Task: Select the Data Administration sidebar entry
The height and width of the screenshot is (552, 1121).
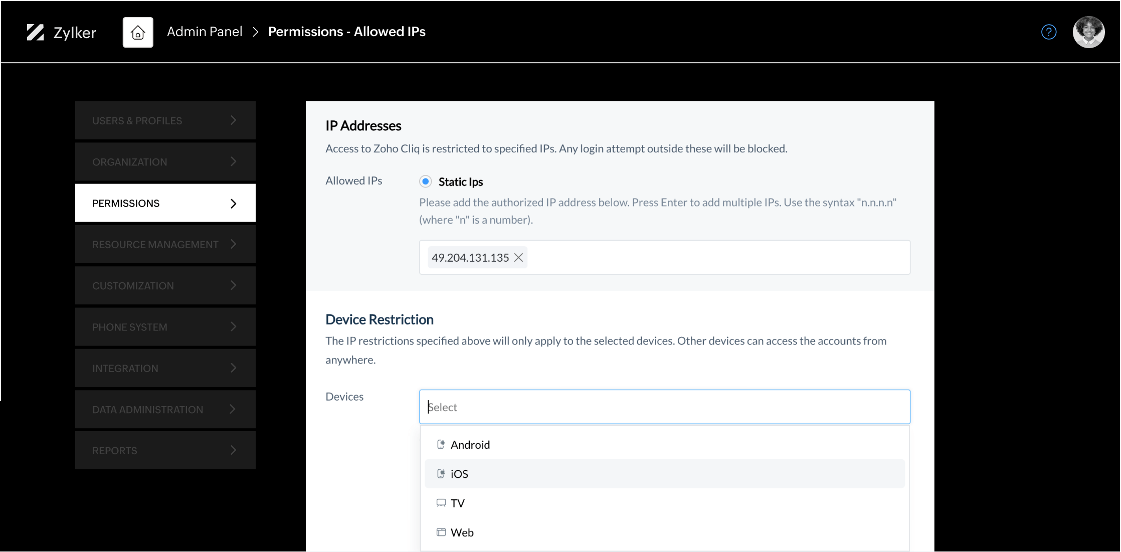Action: coord(147,409)
